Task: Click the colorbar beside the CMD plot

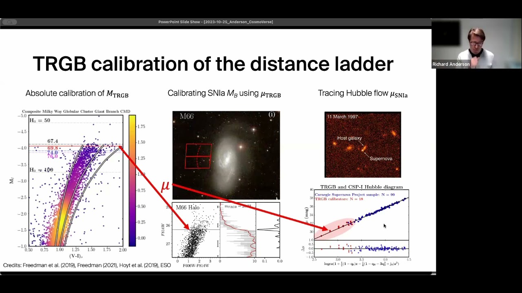Action: pos(132,181)
